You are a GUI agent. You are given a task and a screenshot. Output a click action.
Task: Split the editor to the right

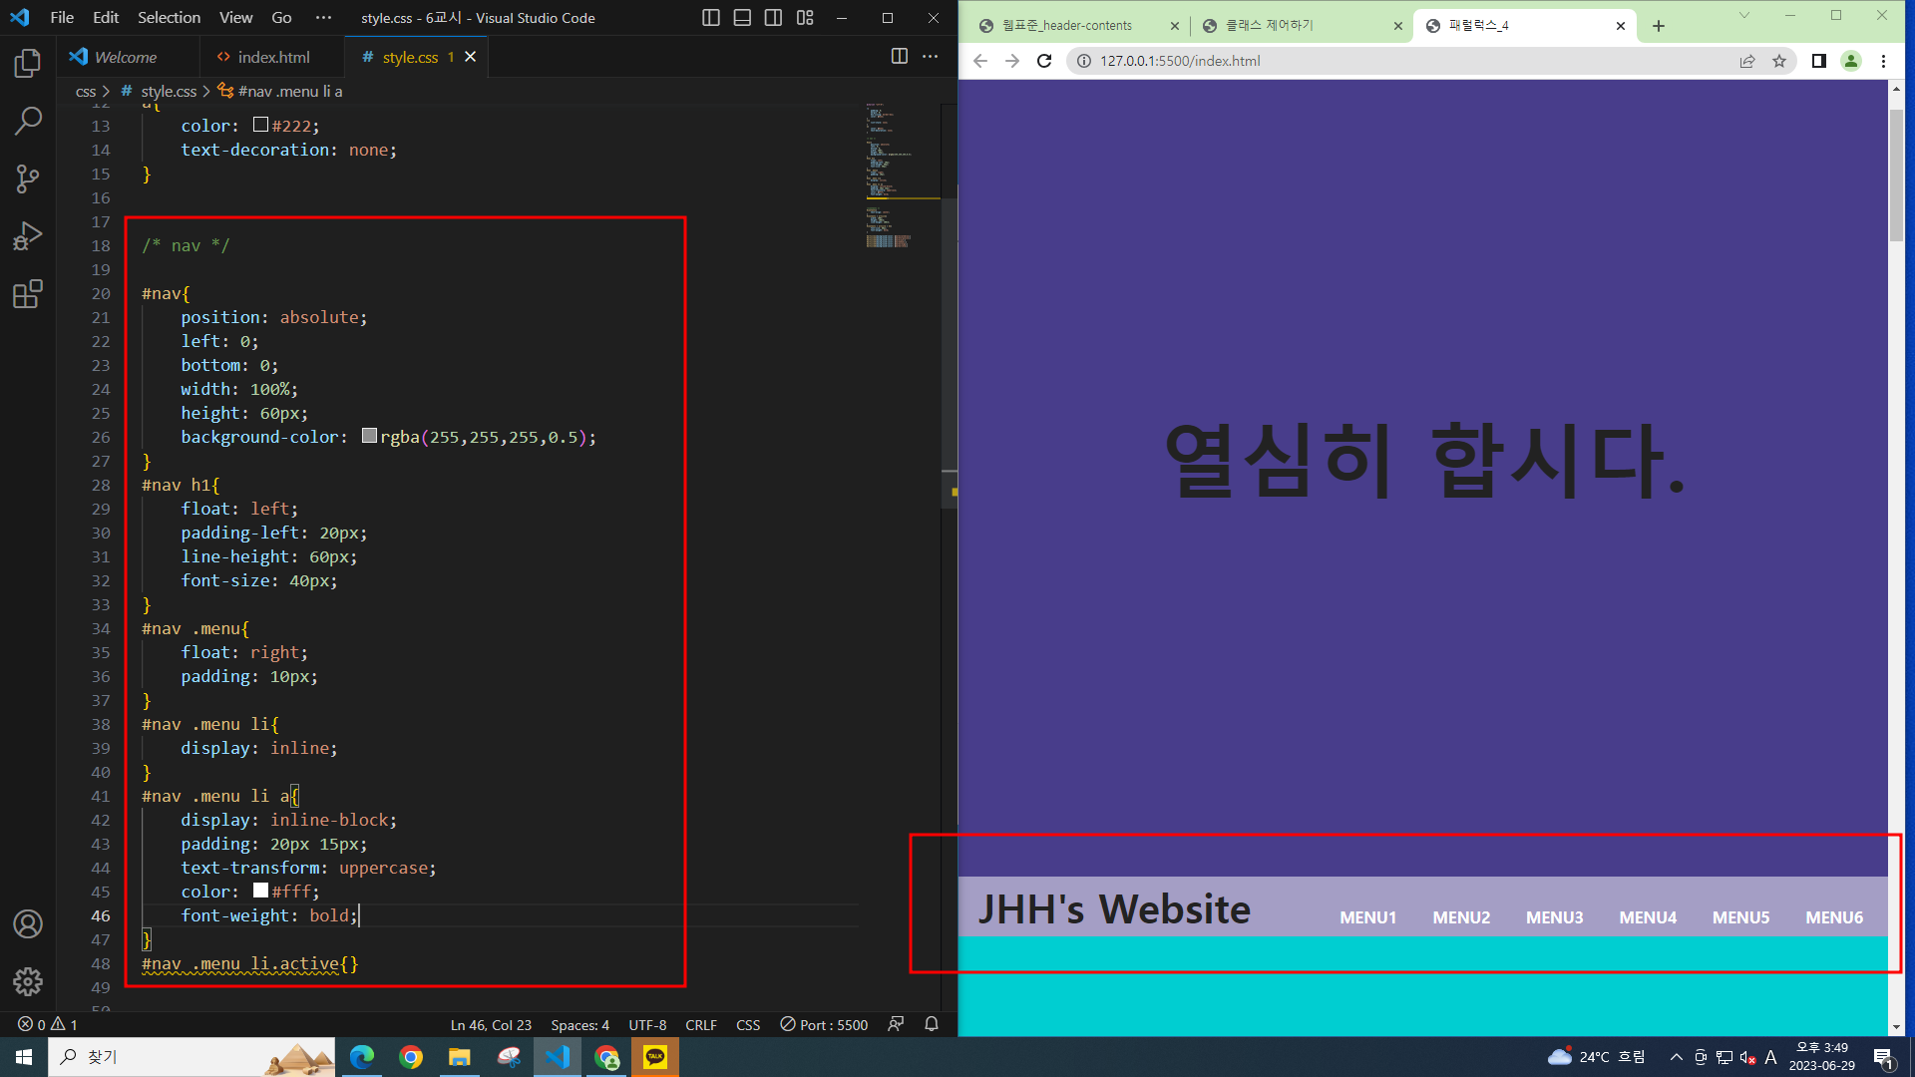899,57
